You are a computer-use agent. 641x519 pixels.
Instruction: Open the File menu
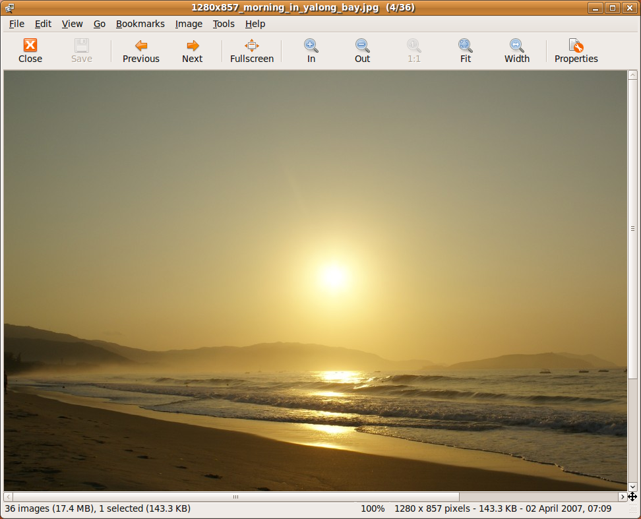16,24
